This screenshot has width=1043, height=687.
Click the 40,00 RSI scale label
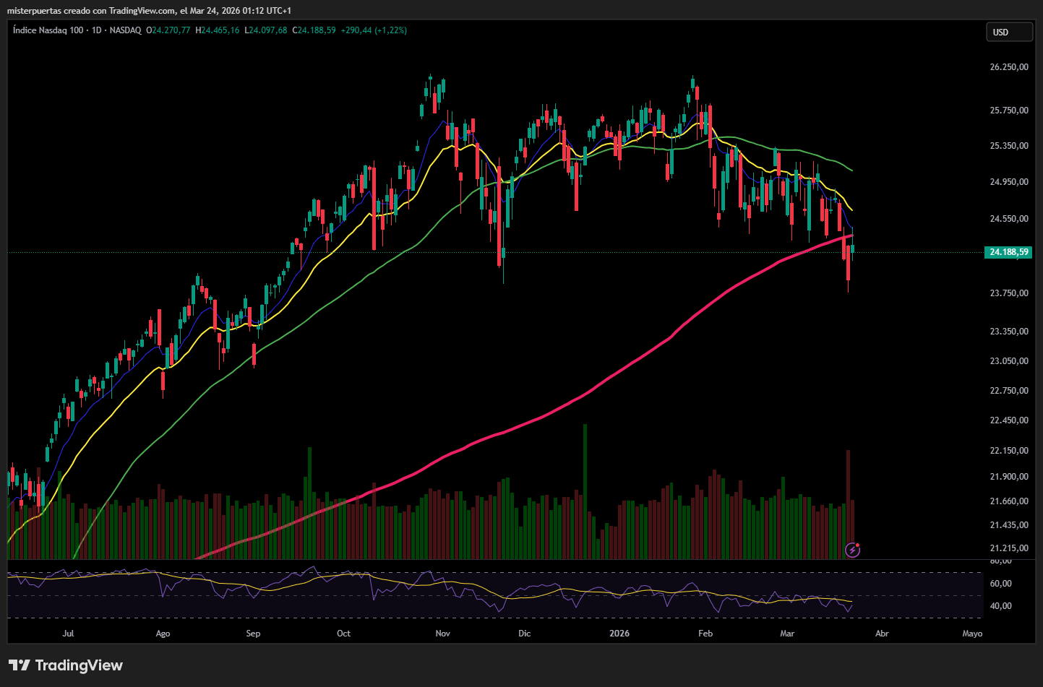1000,606
